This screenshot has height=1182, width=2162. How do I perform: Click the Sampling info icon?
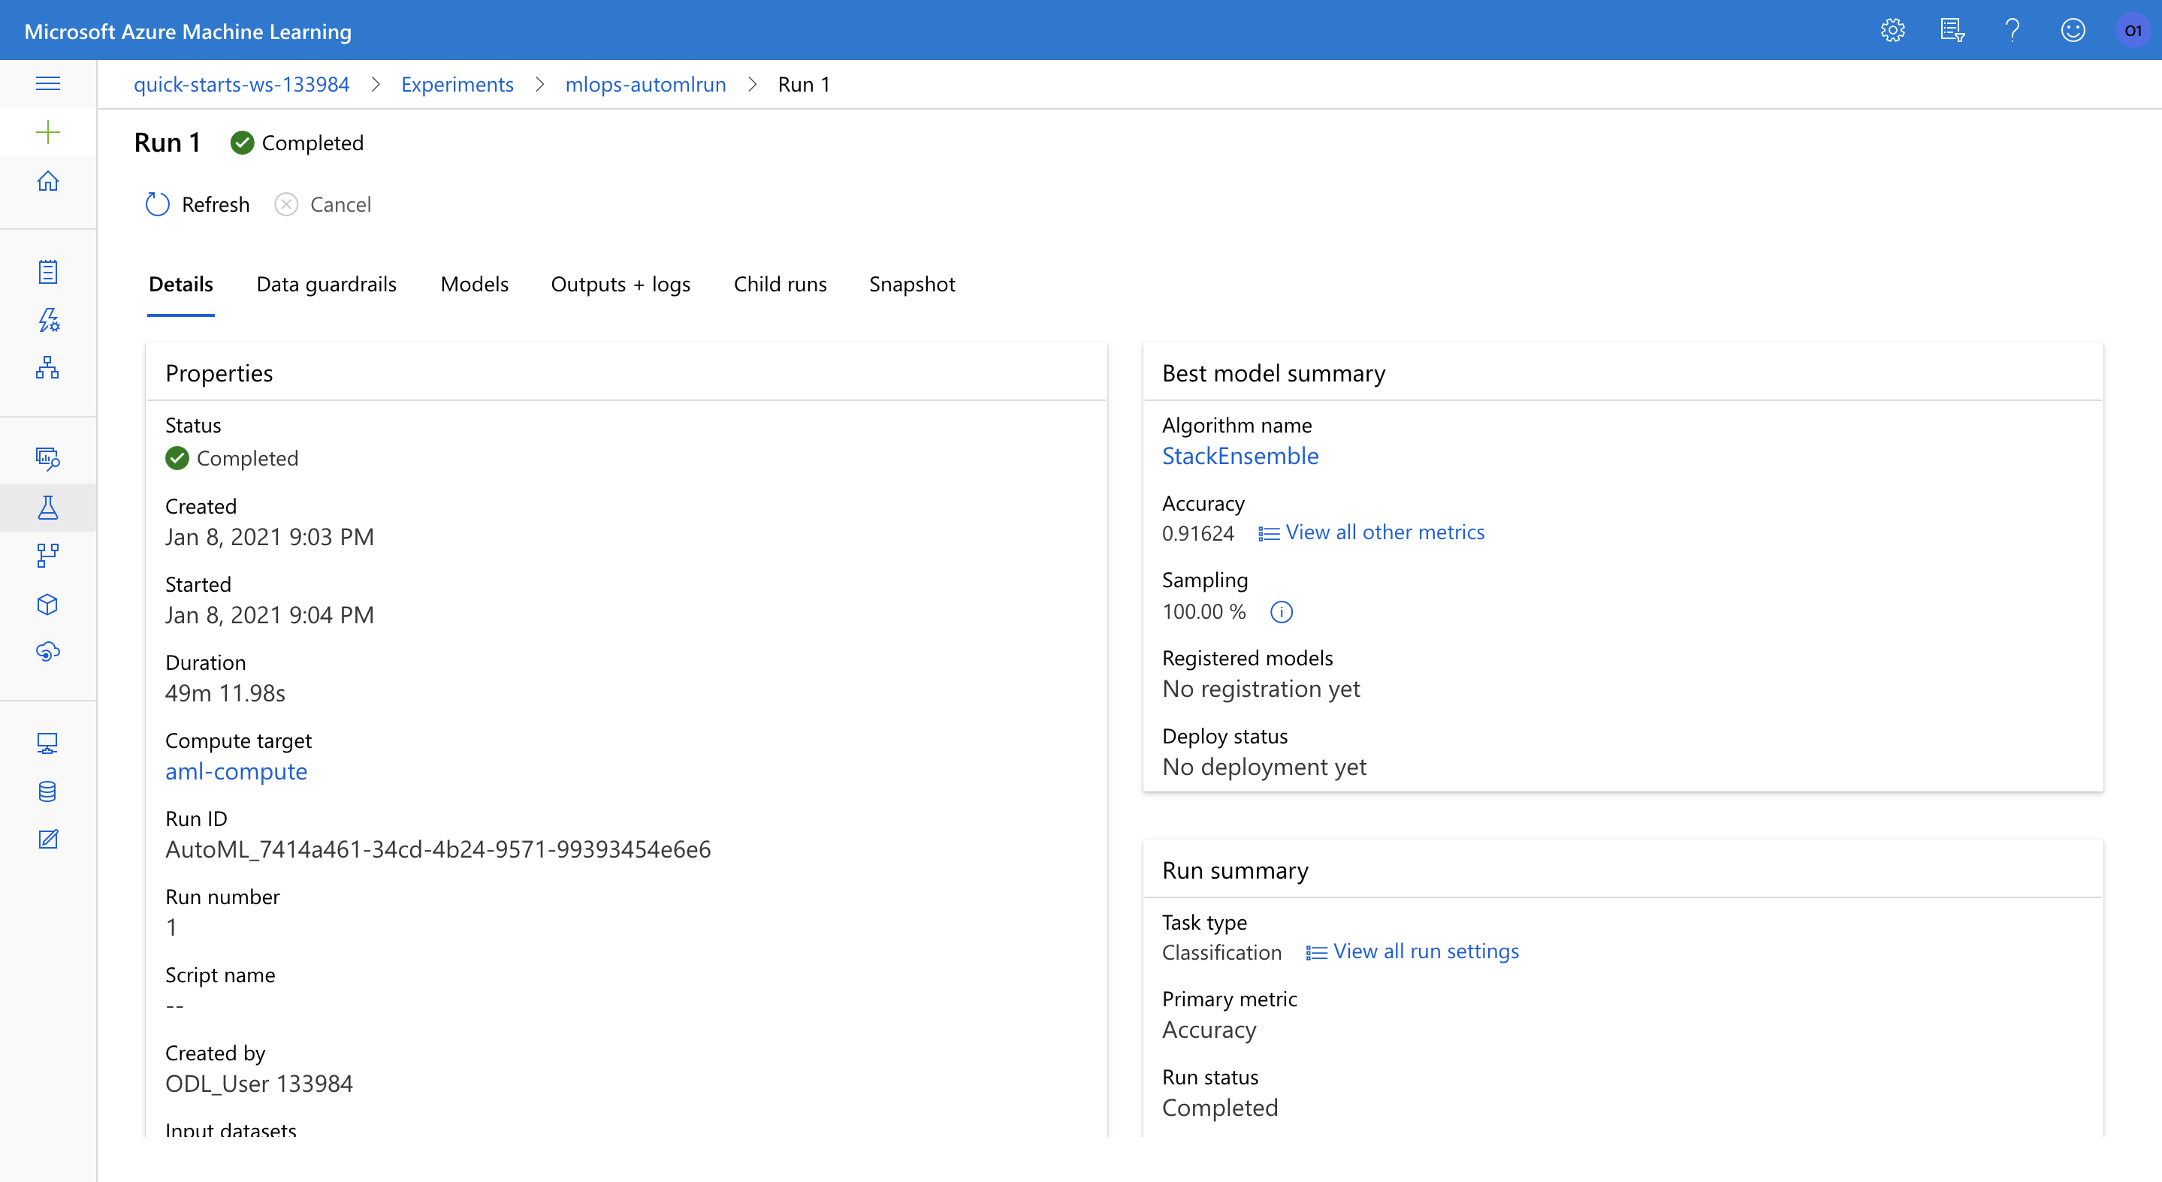[x=1281, y=611]
